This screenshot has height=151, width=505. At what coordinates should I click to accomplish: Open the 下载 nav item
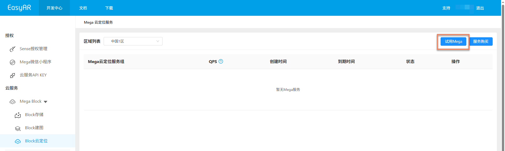[x=109, y=8]
